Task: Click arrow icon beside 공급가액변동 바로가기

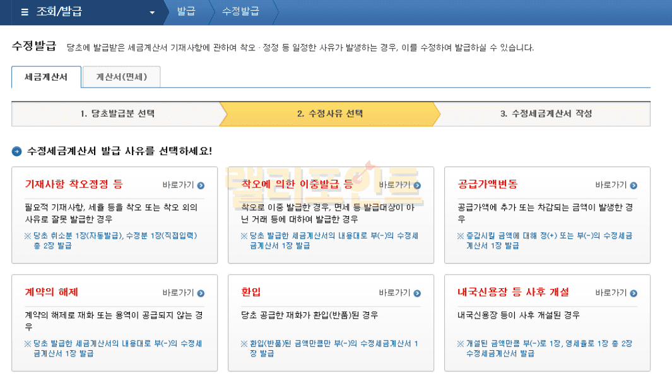Action: point(634,185)
